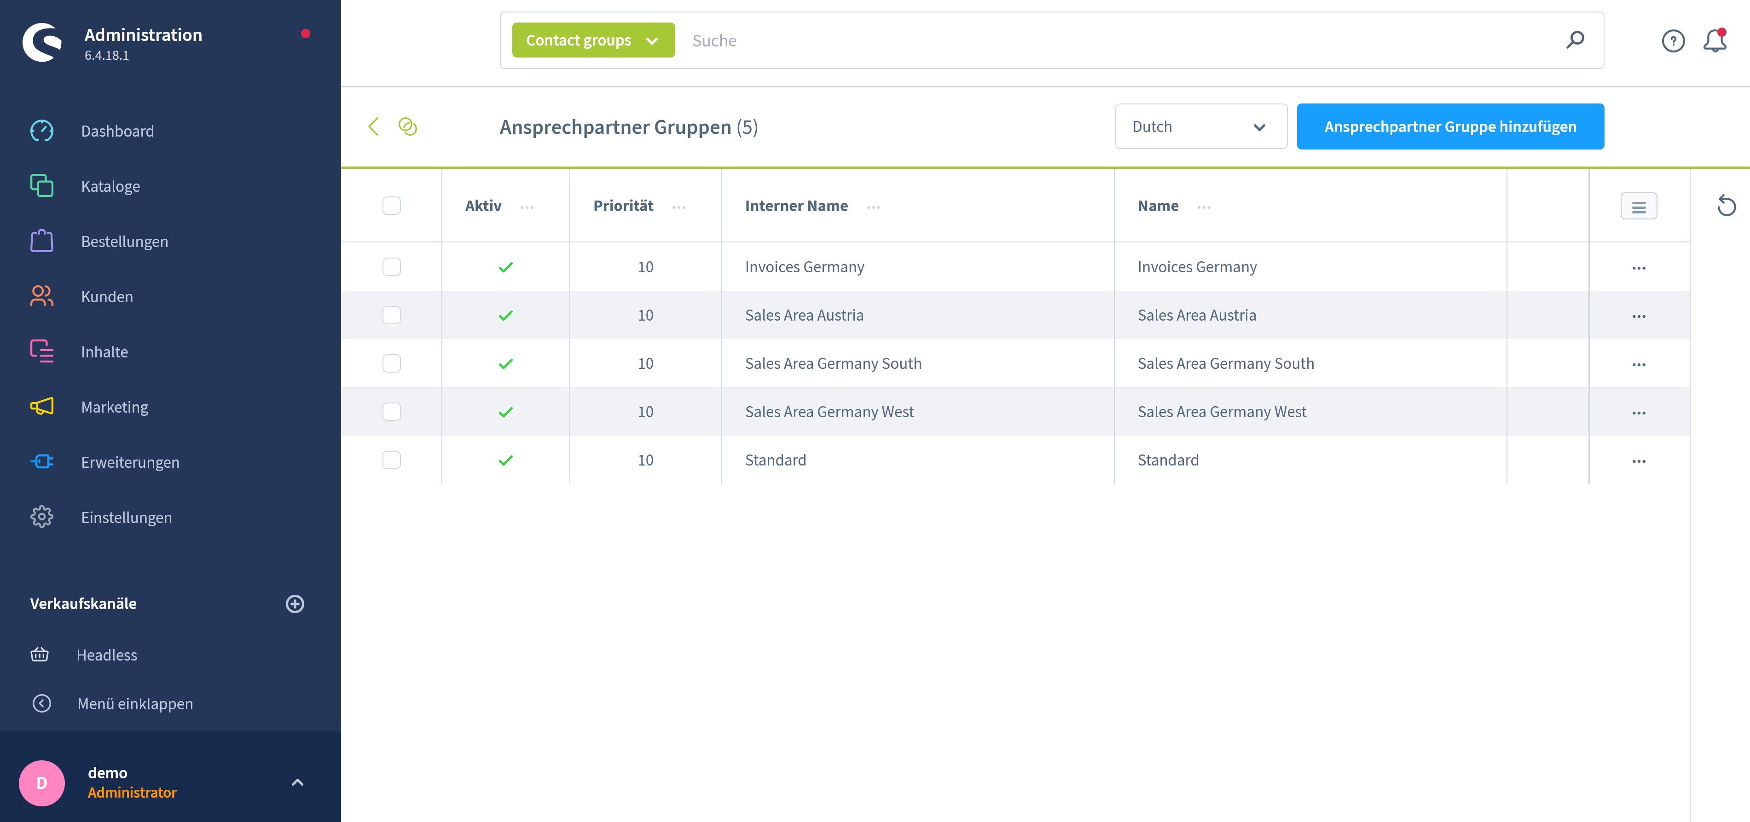Open the Contact groups search type dropdown

[x=593, y=40]
